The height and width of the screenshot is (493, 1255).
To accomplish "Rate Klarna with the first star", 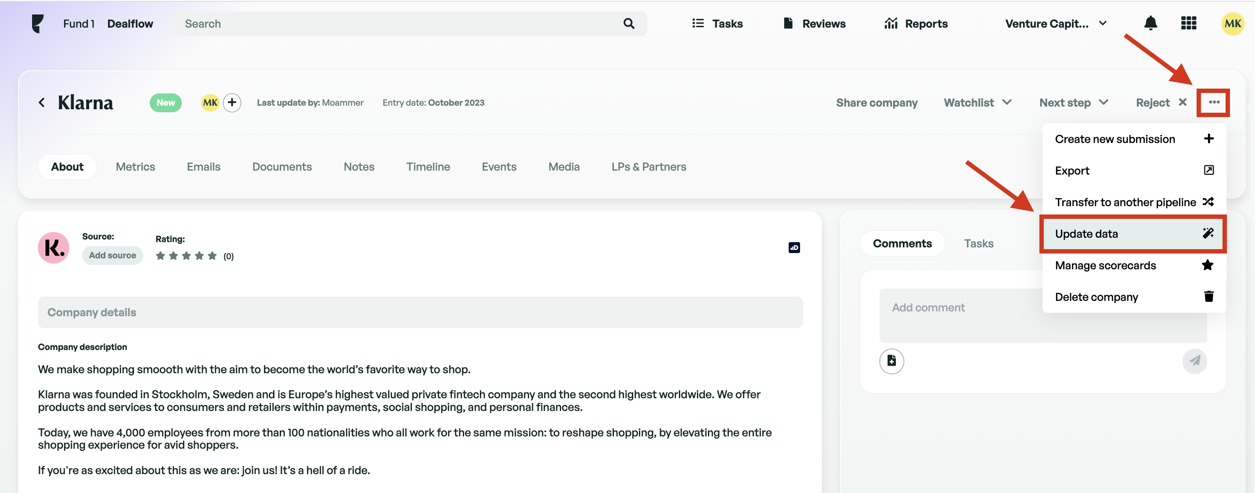I will click(x=160, y=256).
